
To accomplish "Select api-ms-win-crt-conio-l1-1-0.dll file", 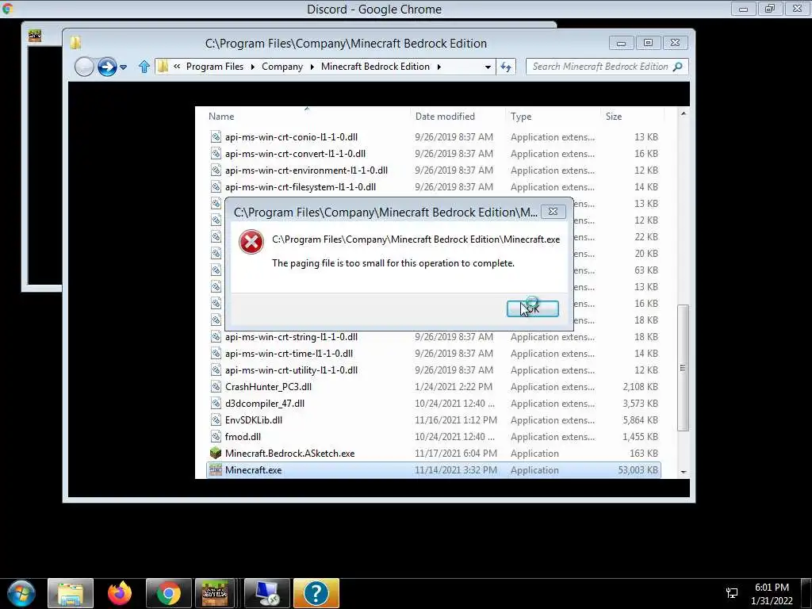I will (x=291, y=137).
